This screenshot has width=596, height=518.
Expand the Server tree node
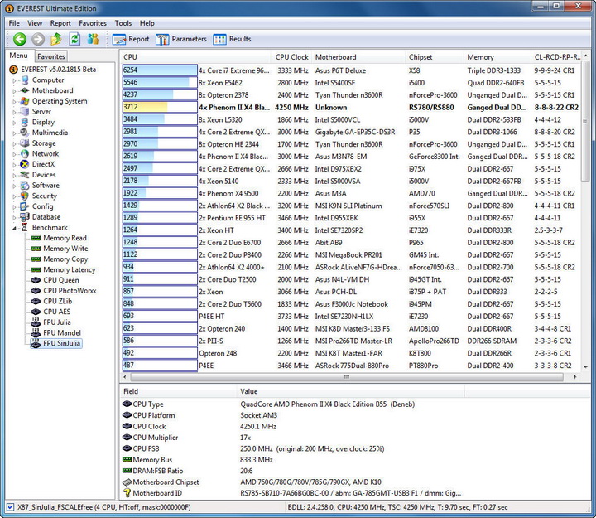[x=14, y=112]
